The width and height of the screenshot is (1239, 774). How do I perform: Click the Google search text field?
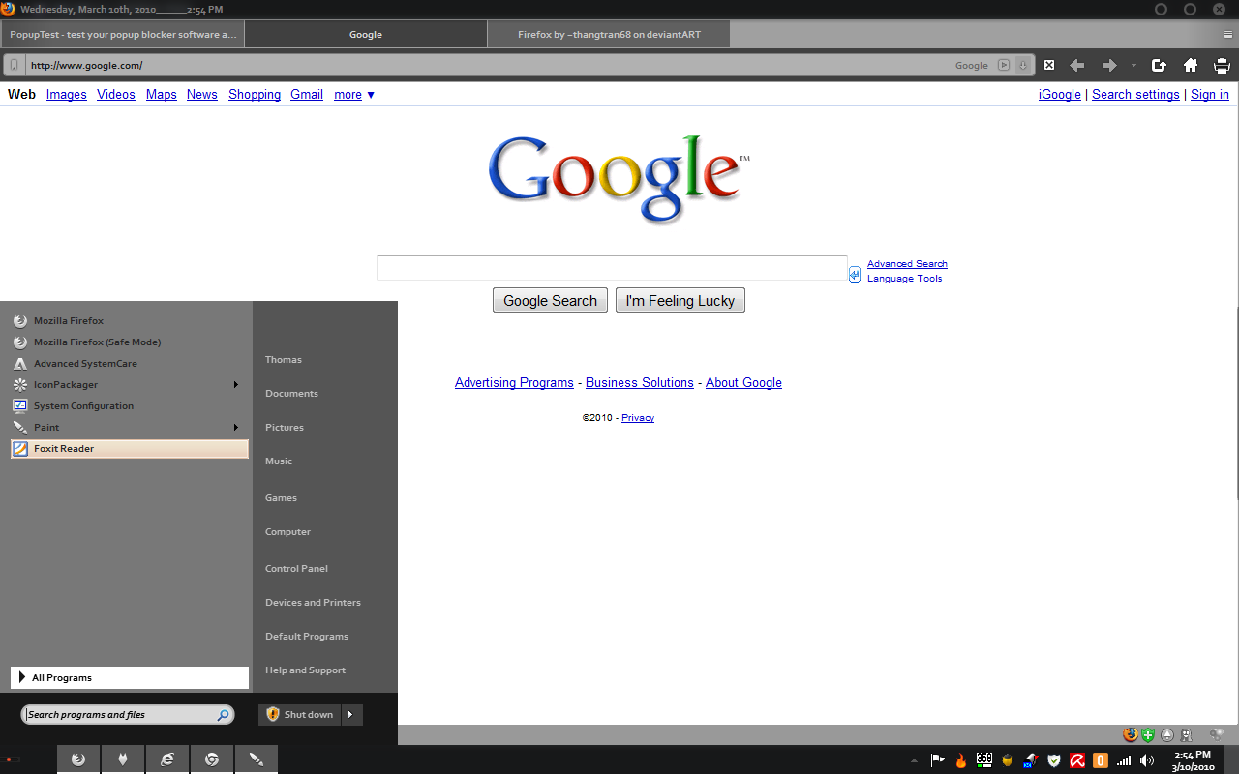point(612,268)
